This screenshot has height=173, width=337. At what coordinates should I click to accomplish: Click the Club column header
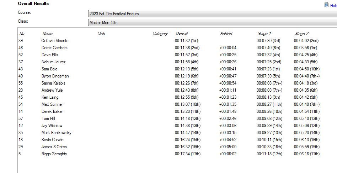(101, 34)
